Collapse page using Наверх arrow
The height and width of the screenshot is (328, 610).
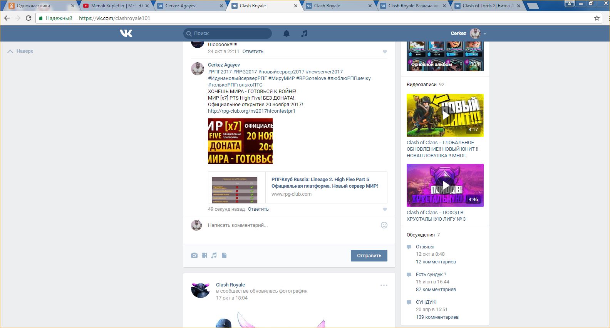point(11,51)
